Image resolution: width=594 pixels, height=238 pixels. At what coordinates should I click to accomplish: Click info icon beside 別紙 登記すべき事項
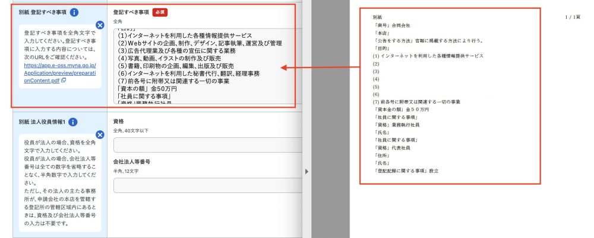pyautogui.click(x=74, y=12)
